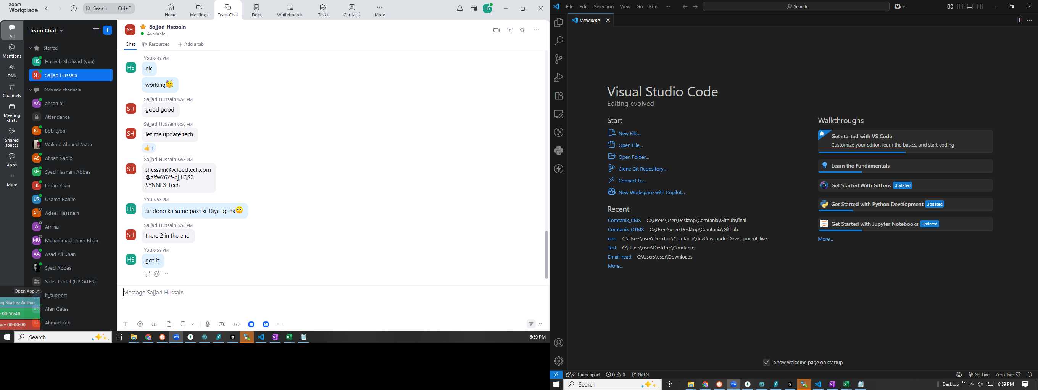Open "Get Started with Python Development" walkthrough
This screenshot has width=1038, height=390.
(x=906, y=205)
